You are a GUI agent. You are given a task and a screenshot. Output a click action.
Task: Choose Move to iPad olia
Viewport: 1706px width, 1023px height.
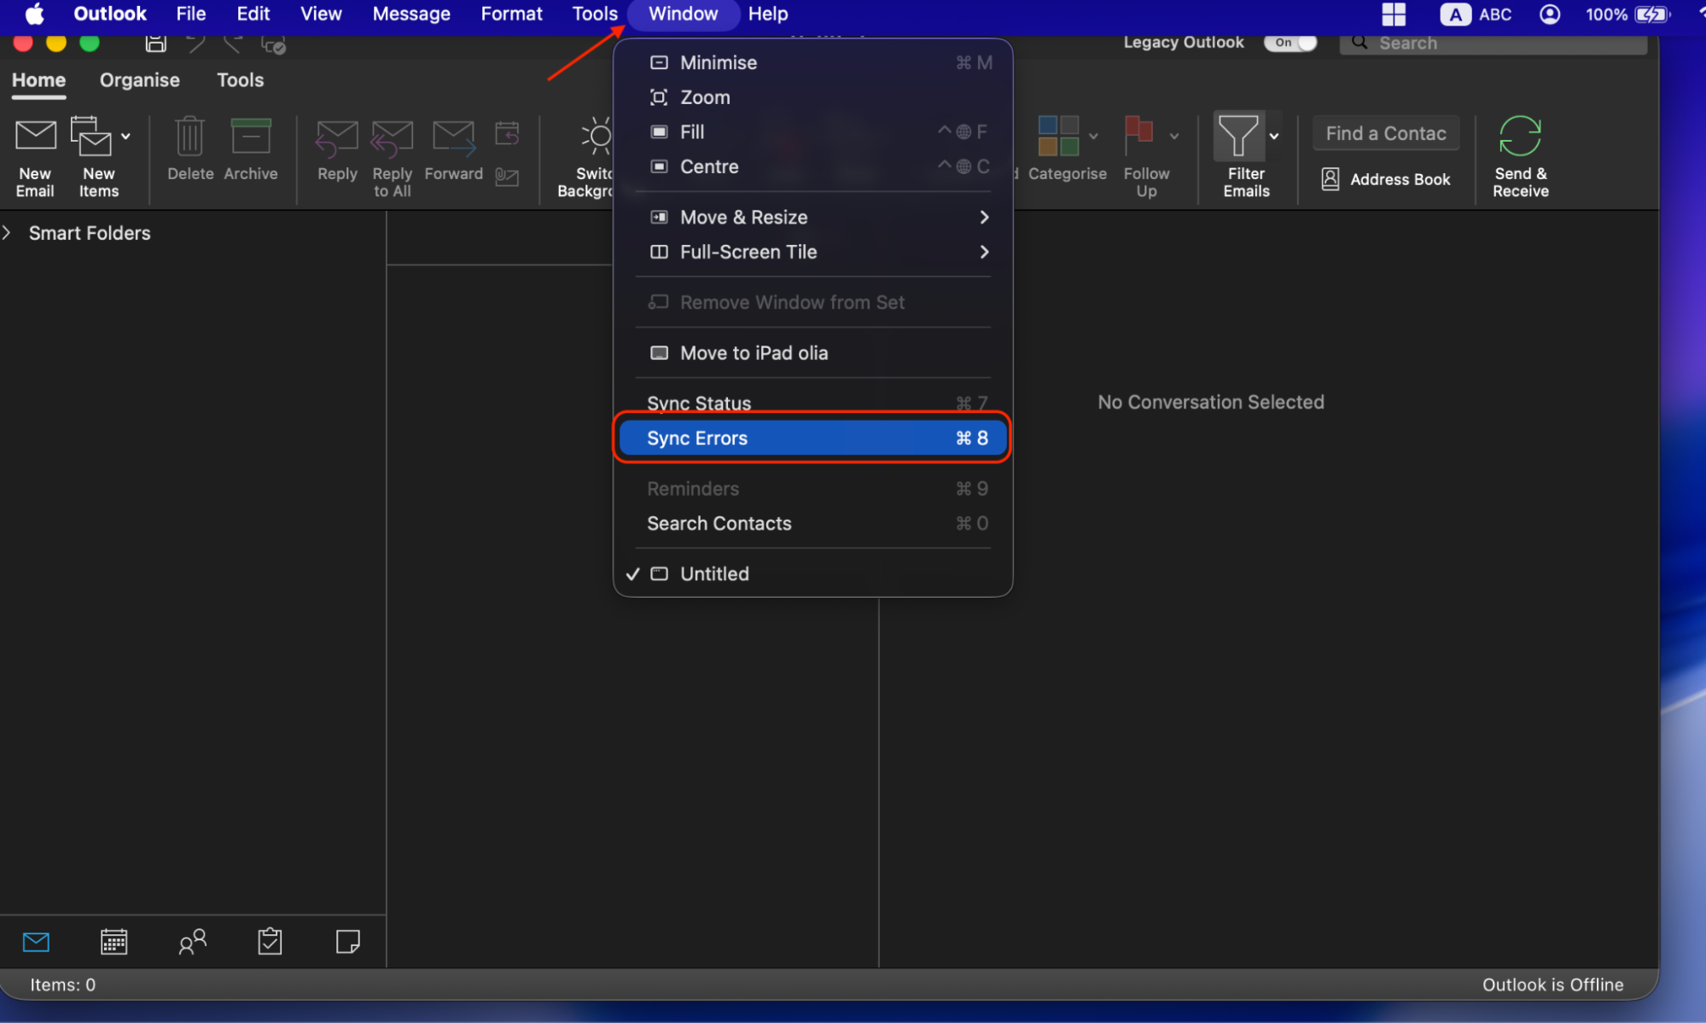pos(812,352)
